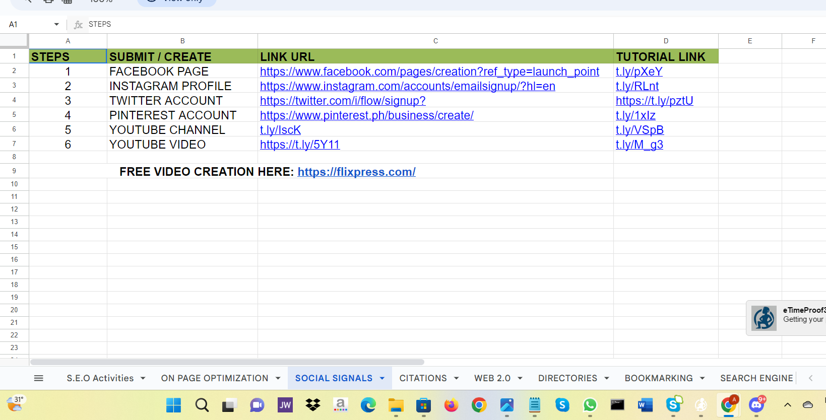Click the horizontal scrollbar thumb
This screenshot has width=826, height=420.
(x=227, y=362)
